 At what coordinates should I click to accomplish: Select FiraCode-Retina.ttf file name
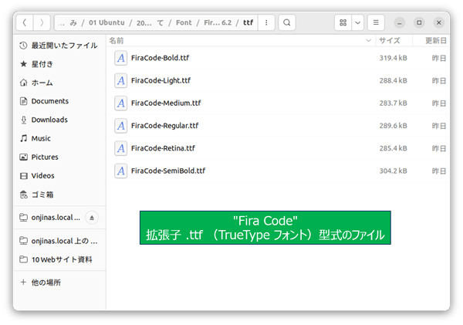163,148
